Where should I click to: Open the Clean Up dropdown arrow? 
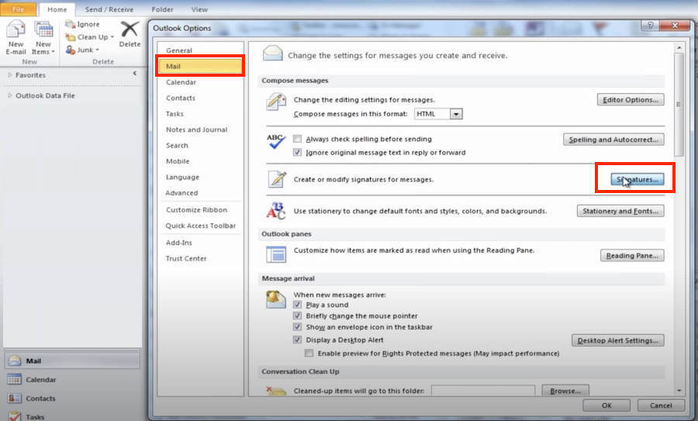(x=112, y=37)
